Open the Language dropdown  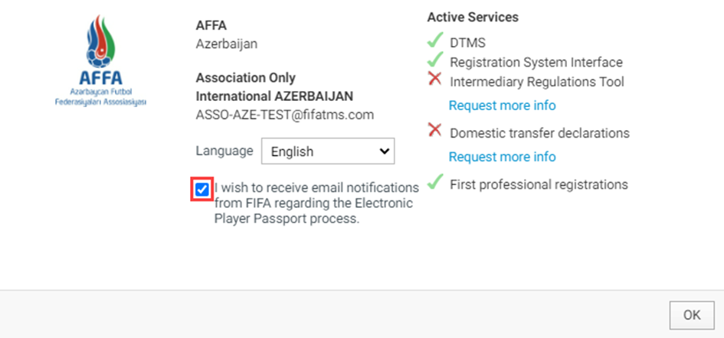[328, 151]
